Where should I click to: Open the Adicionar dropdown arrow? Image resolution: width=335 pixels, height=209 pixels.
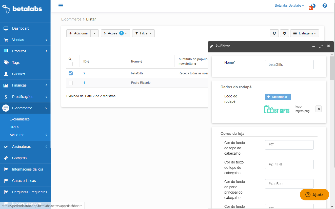95,33
